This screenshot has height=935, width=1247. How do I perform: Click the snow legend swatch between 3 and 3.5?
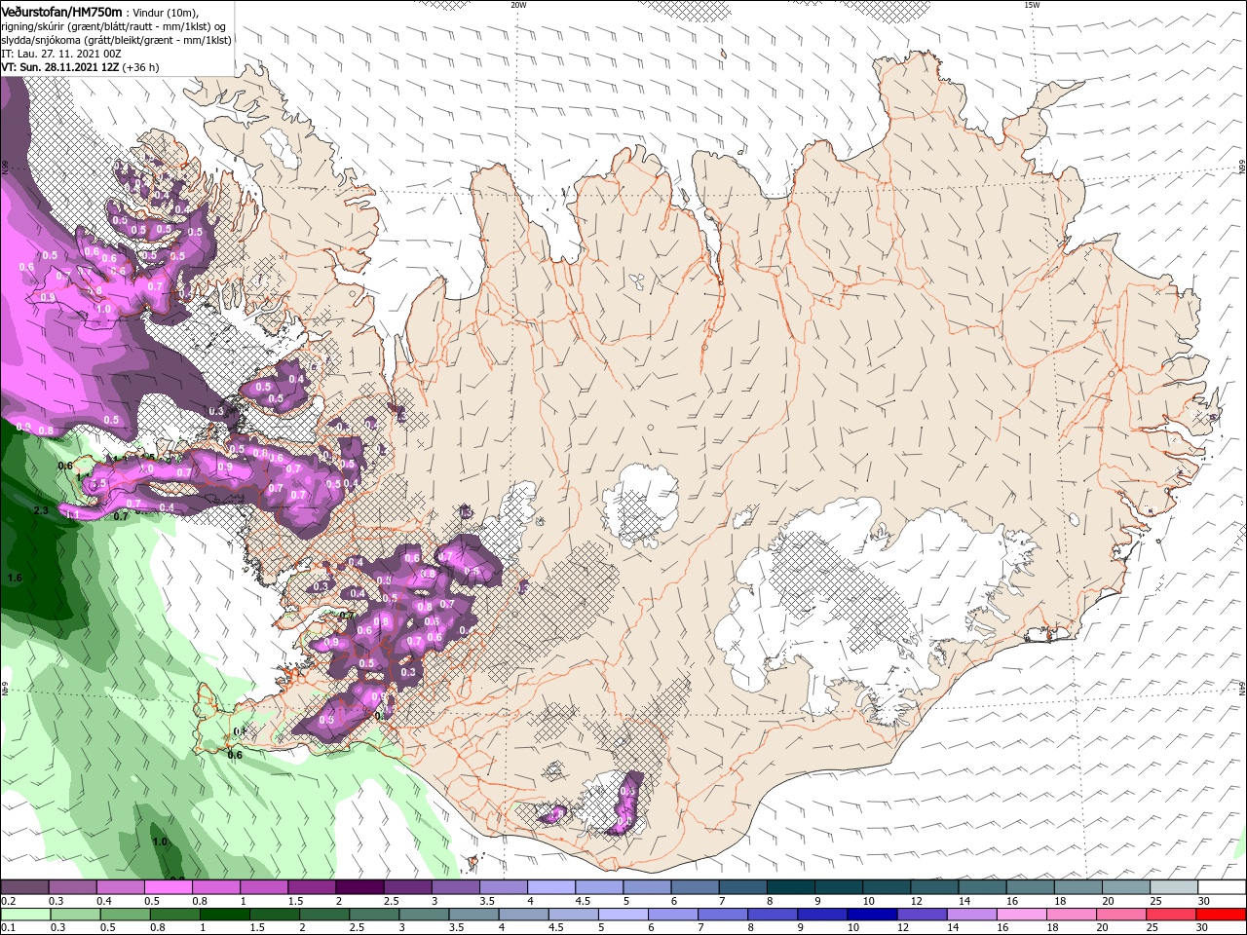pos(456,887)
